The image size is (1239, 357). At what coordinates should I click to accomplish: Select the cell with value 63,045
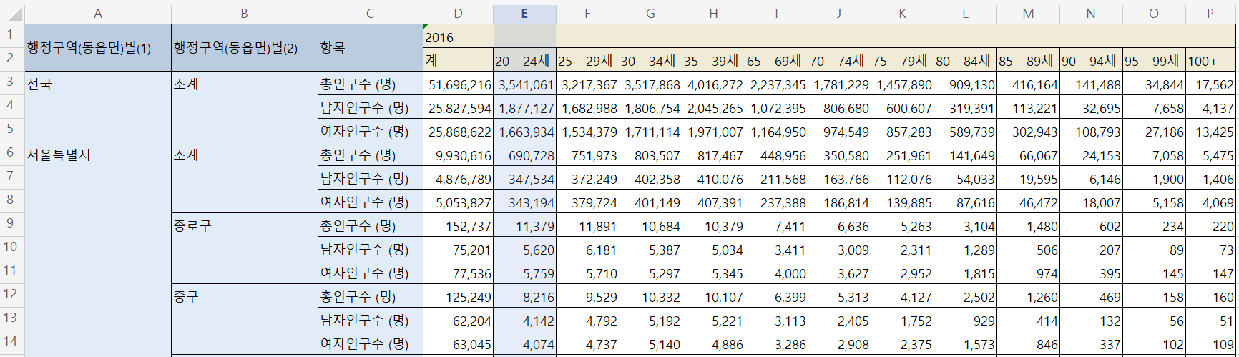click(x=458, y=343)
